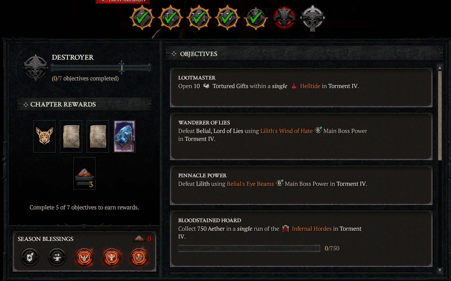The image size is (451, 281).
Task: Click the Destroyer chapter progress bar
Action: coord(101,68)
